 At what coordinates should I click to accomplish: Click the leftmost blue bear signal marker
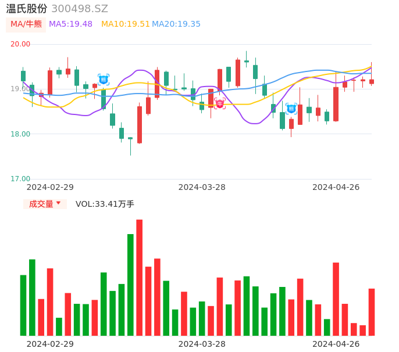pyautogui.click(x=104, y=80)
